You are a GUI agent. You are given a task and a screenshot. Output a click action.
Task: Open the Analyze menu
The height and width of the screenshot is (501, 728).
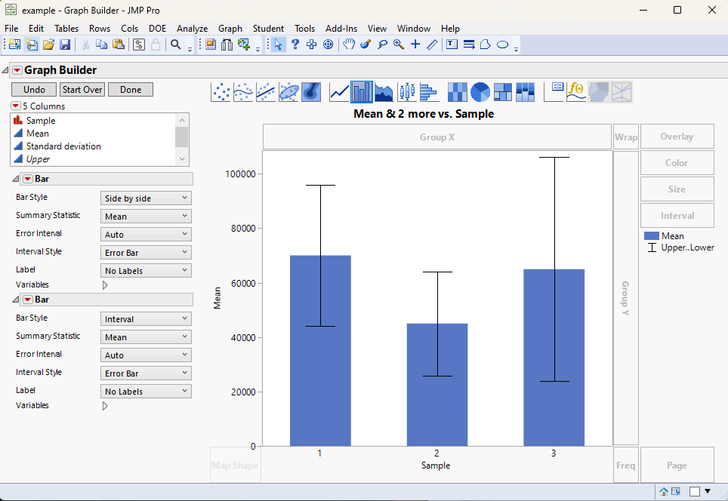click(x=193, y=29)
